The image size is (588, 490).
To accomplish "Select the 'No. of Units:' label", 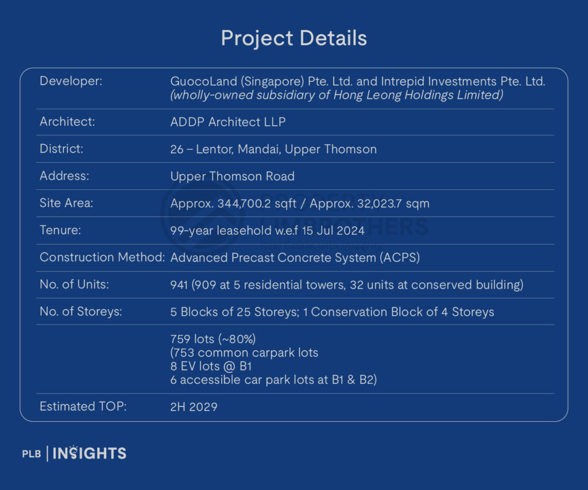I will pos(74,285).
